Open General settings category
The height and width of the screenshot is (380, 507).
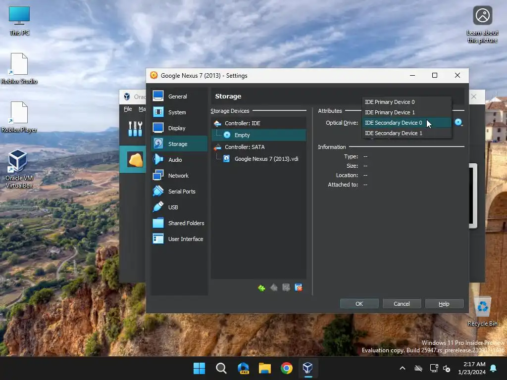[x=179, y=96]
